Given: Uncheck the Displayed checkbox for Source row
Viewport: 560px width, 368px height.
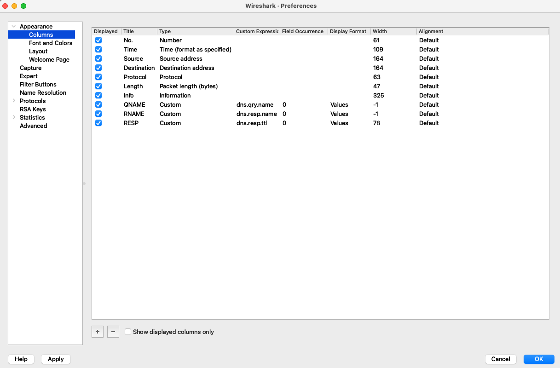Looking at the screenshot, I should [x=98, y=58].
